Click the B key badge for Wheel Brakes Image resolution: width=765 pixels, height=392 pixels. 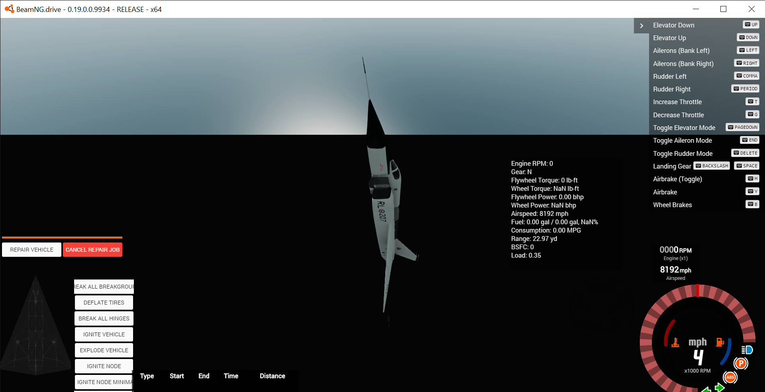pos(752,204)
